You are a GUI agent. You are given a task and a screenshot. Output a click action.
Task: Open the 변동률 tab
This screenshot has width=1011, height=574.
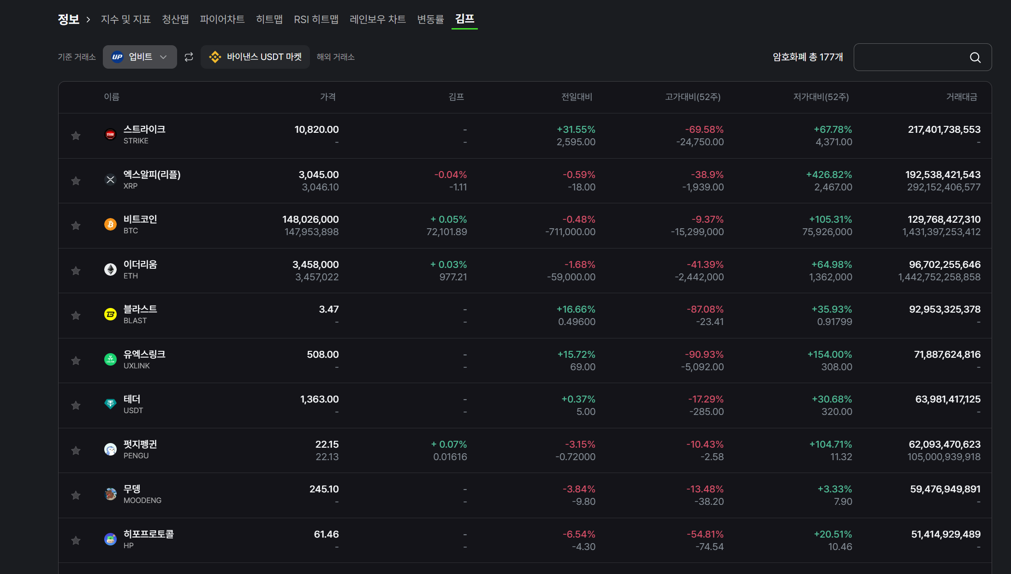(x=430, y=19)
